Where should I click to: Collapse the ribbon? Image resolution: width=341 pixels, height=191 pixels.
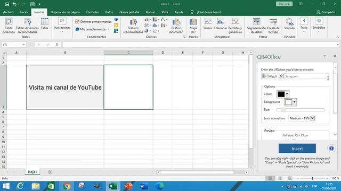pos(337,37)
